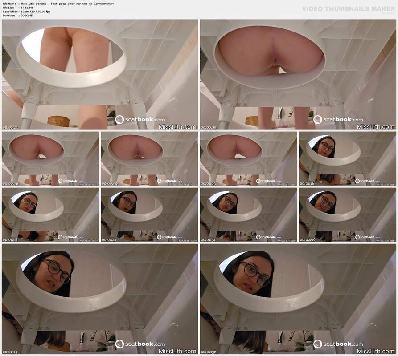
Task: Select the large thumbnail stamped 00:02:32
Action: pos(298,299)
